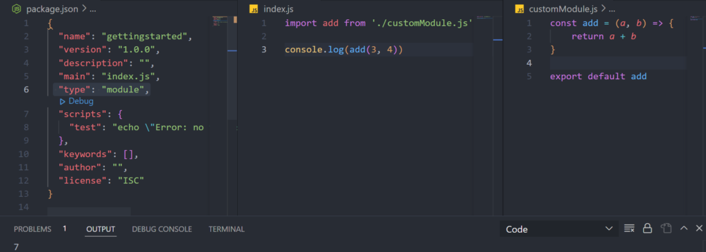This screenshot has height=252, width=706.
Task: Toggle the output scroll lock icon
Action: 647,229
